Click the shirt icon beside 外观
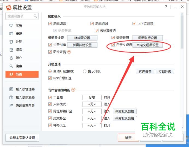The image size is (189, 147). (x=11, y=42)
